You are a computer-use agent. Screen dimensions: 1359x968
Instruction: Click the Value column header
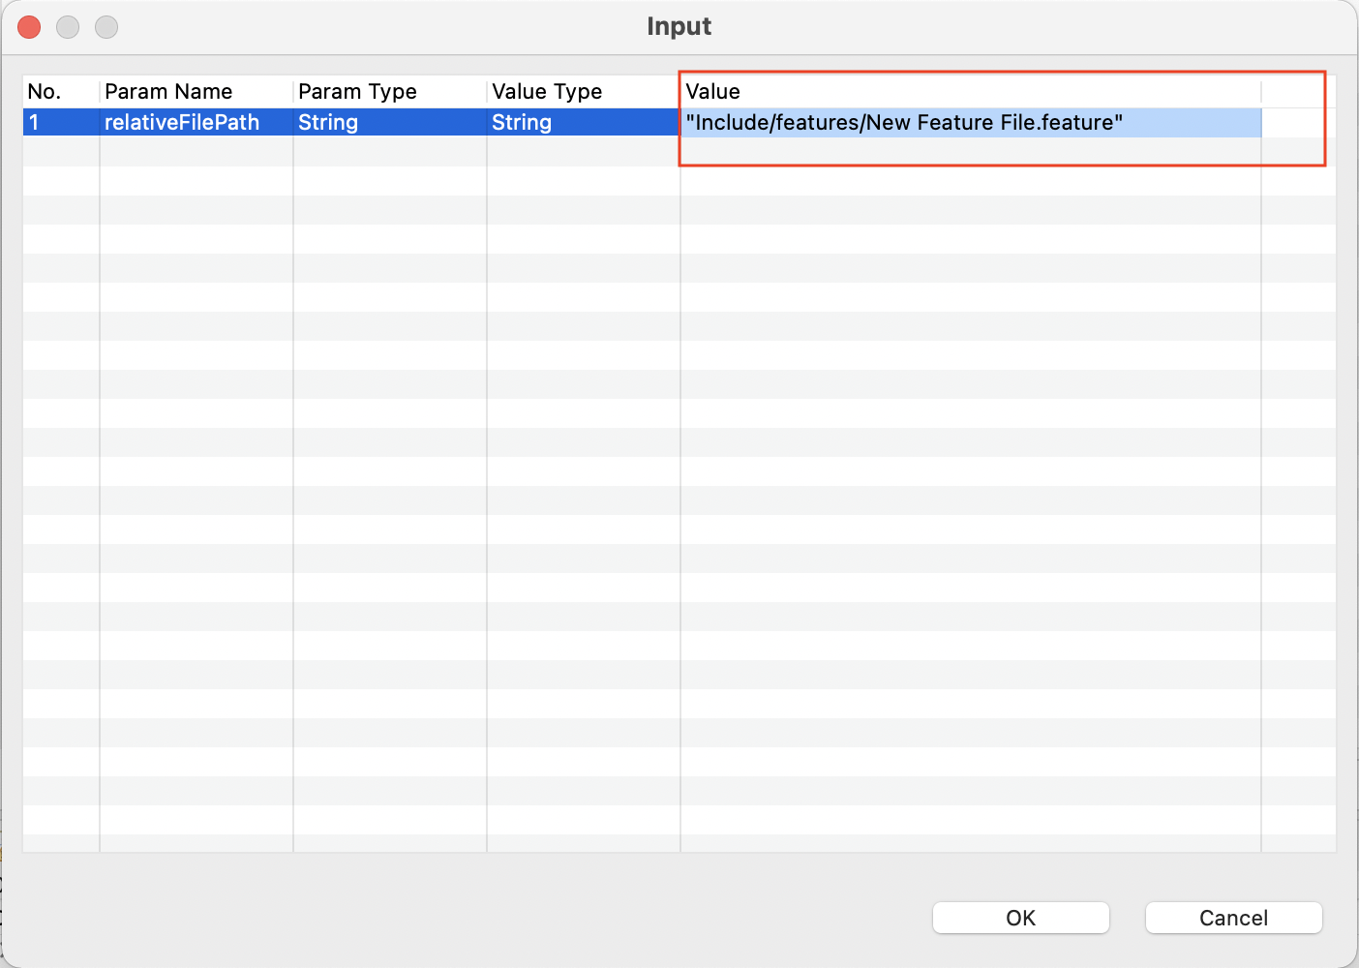[713, 91]
